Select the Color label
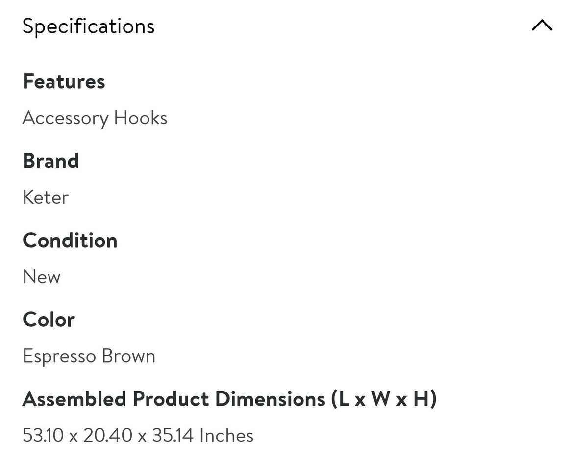 [49, 320]
